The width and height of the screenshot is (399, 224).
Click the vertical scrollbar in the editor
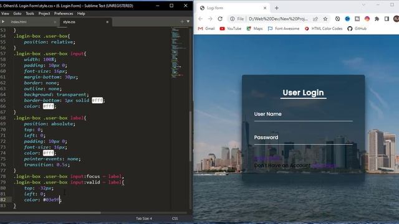[x=191, y=136]
